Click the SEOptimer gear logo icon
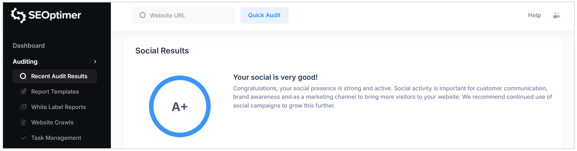Image resolution: width=577 pixels, height=151 pixels. (x=18, y=15)
